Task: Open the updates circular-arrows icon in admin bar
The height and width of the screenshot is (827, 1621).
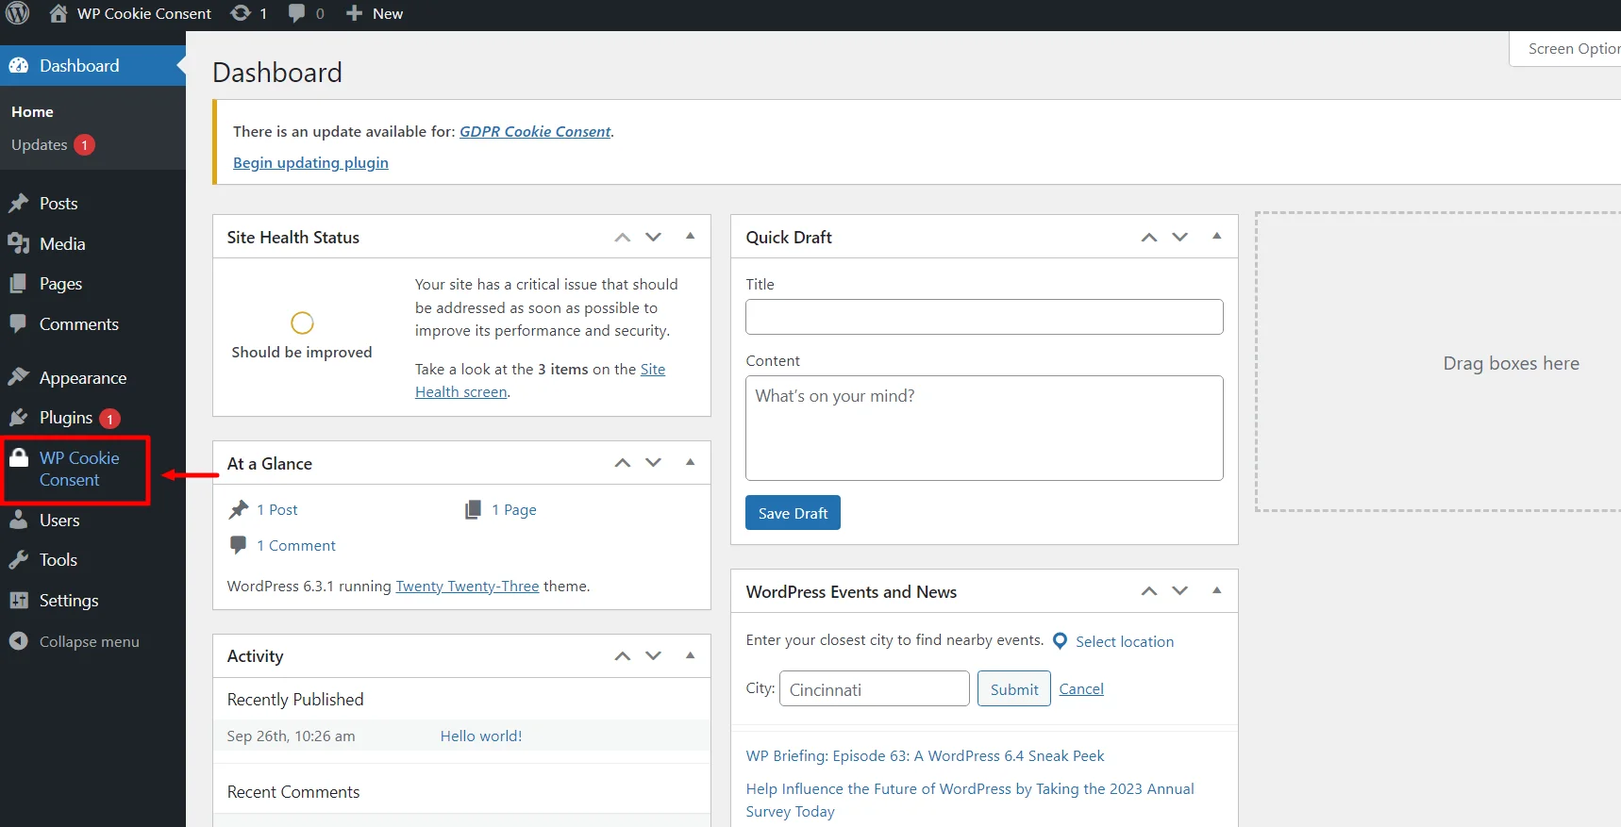Action: (x=241, y=13)
